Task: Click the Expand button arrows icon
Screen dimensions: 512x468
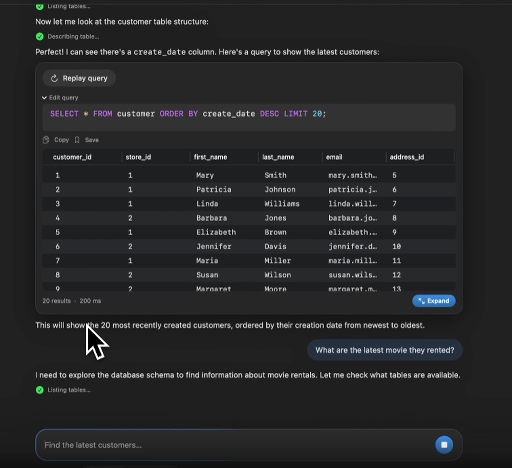Action: tap(421, 301)
